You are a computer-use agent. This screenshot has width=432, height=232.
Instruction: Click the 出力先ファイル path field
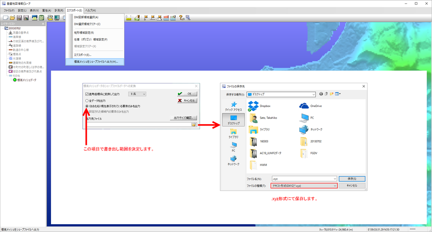click(x=138, y=125)
